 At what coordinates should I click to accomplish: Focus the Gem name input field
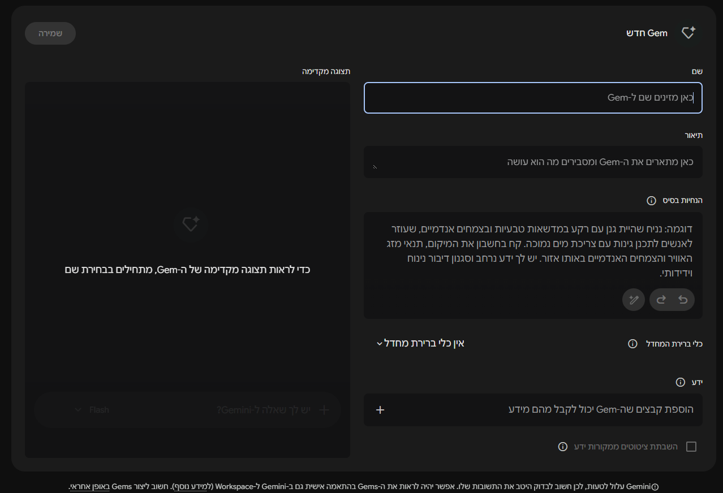point(533,98)
